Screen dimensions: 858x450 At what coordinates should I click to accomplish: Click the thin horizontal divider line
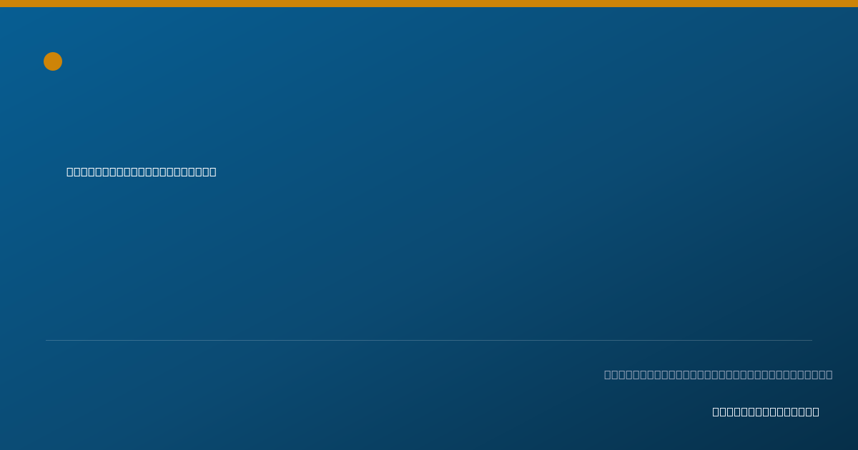[429, 340]
